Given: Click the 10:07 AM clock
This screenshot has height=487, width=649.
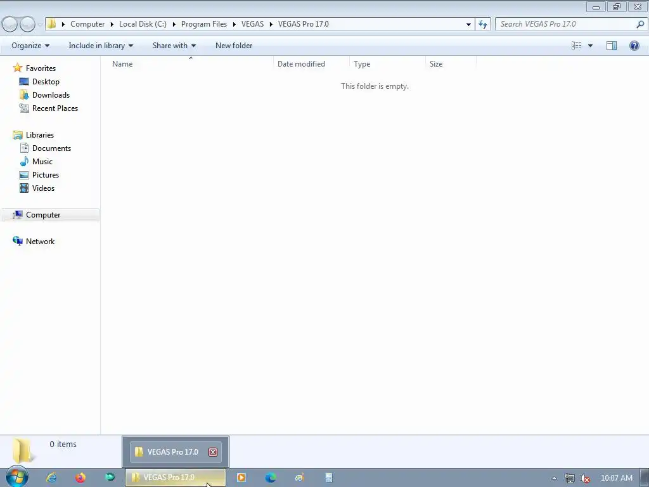Looking at the screenshot, I should [x=616, y=478].
